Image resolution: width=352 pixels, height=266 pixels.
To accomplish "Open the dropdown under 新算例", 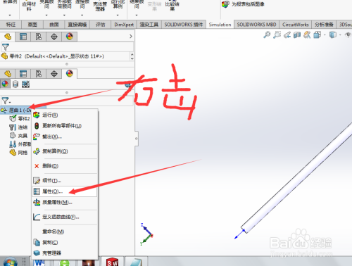I will click(x=10, y=15).
